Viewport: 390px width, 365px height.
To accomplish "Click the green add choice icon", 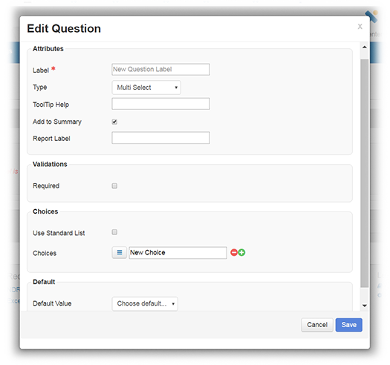I will [241, 252].
